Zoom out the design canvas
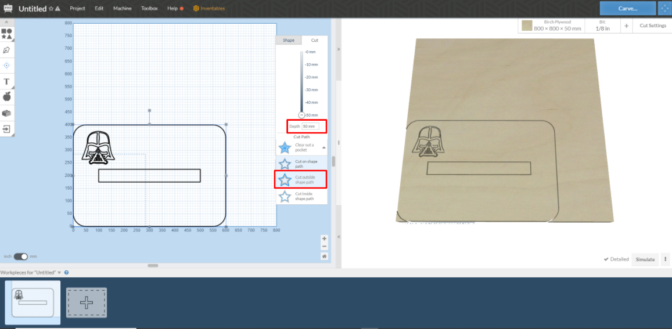Image resolution: width=672 pixels, height=329 pixels. [x=325, y=247]
